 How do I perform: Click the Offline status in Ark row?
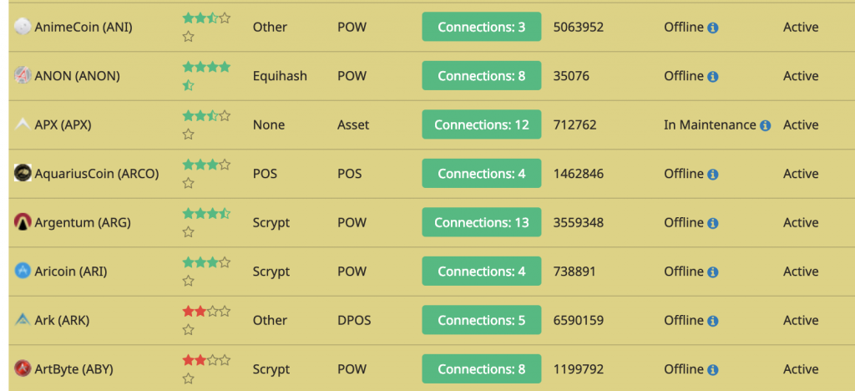[x=684, y=320]
